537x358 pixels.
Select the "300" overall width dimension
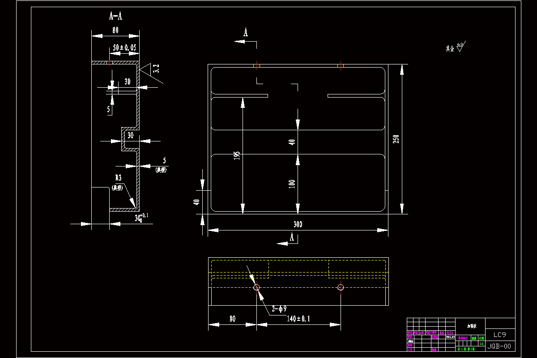298,225
